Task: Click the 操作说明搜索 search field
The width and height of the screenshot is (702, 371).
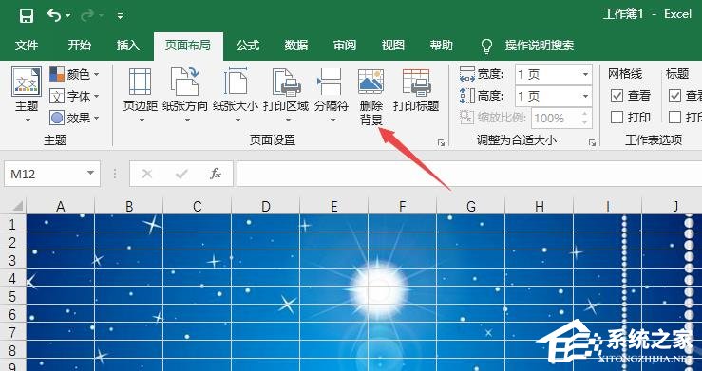Action: (540, 46)
